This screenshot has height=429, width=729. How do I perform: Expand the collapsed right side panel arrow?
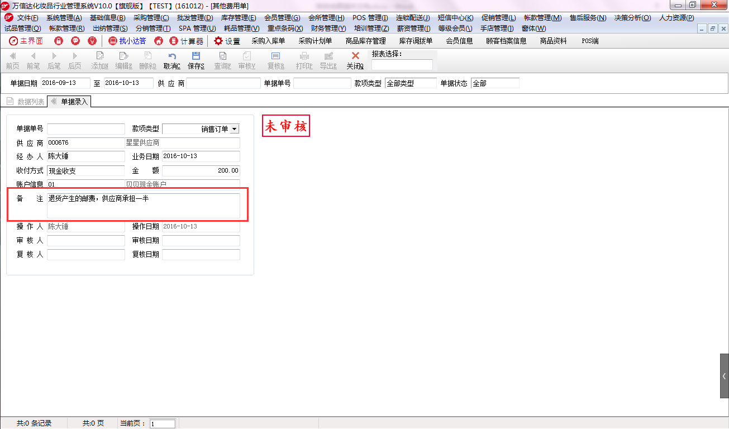pyautogui.click(x=724, y=375)
